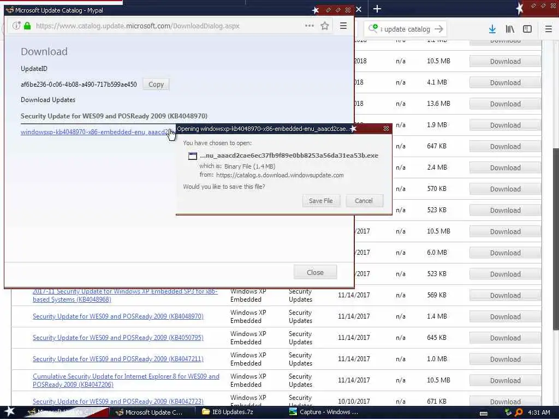Click the main page vertical scrollbar thumb
This screenshot has width=559, height=419.
pos(555,239)
